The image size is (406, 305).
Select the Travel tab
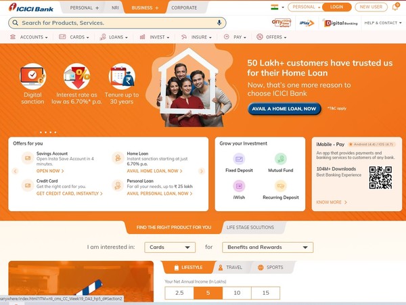coord(230,268)
